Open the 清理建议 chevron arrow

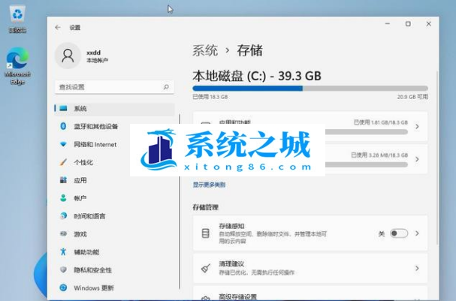coord(417,268)
